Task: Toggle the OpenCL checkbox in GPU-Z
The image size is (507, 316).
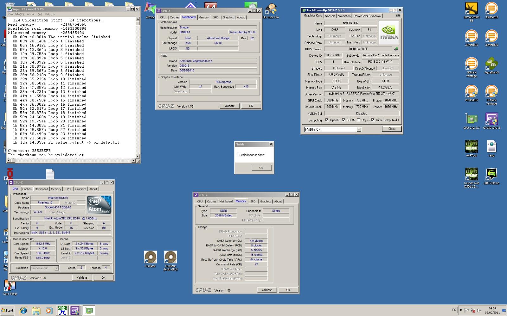Action: tap(327, 120)
